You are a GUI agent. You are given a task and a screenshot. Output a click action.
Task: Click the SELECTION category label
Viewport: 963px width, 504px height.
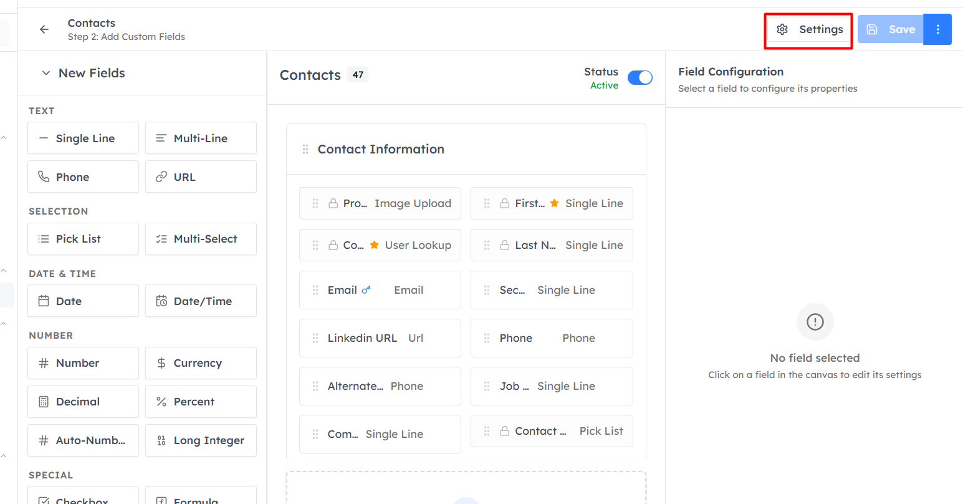click(x=58, y=211)
